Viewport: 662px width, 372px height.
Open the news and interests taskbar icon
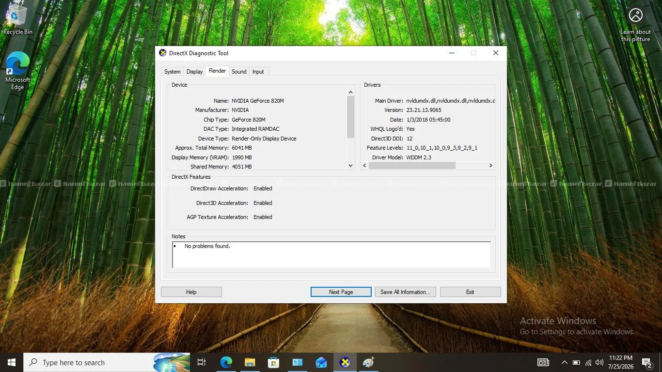coord(543,362)
